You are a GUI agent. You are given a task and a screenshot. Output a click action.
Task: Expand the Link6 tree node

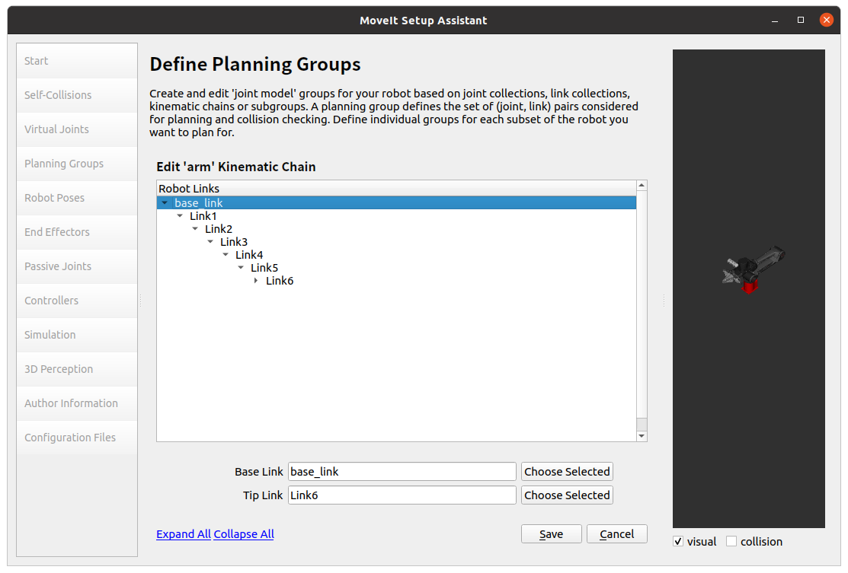point(256,281)
